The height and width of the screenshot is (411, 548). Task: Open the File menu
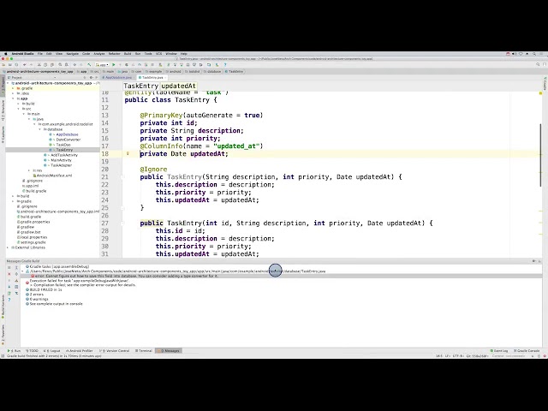(40, 54)
